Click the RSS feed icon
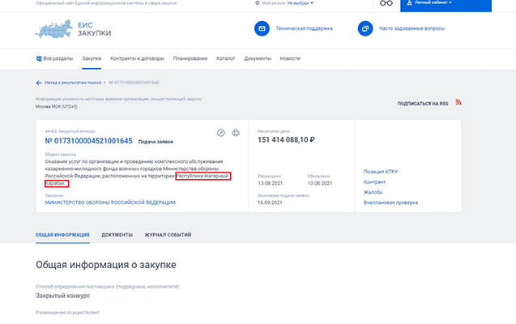This screenshot has height=324, width=516. pos(458,103)
